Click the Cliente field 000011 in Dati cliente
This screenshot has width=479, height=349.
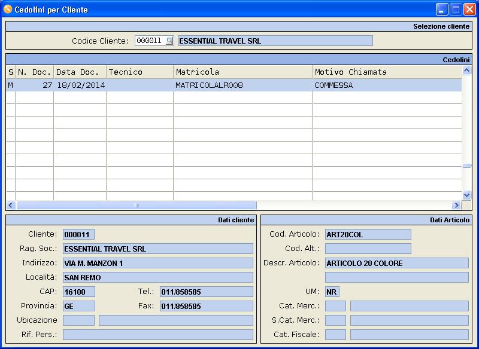pos(79,234)
